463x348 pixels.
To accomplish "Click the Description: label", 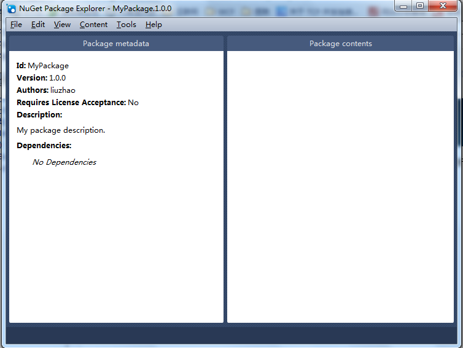I will point(39,115).
